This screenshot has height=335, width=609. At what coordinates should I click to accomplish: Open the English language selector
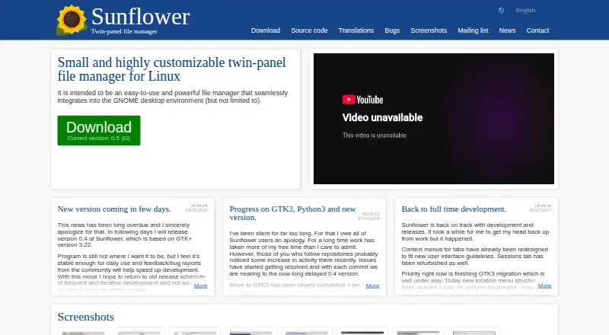tap(525, 11)
